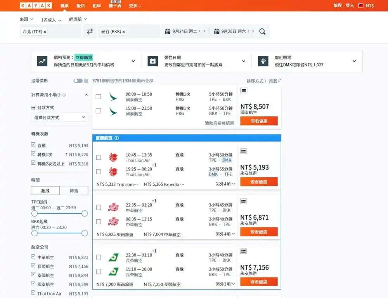Open departure date calendar icon

(x=168, y=31)
